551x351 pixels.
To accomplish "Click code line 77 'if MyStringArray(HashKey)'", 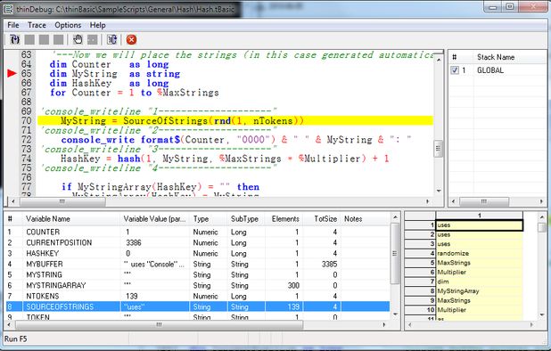I will 160,187.
